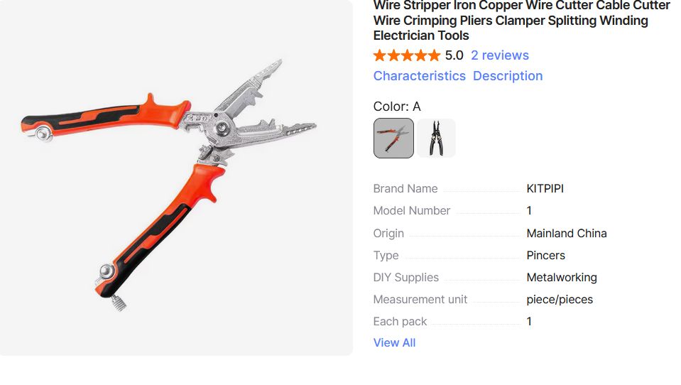Select color variant A thumbnail

pos(393,139)
